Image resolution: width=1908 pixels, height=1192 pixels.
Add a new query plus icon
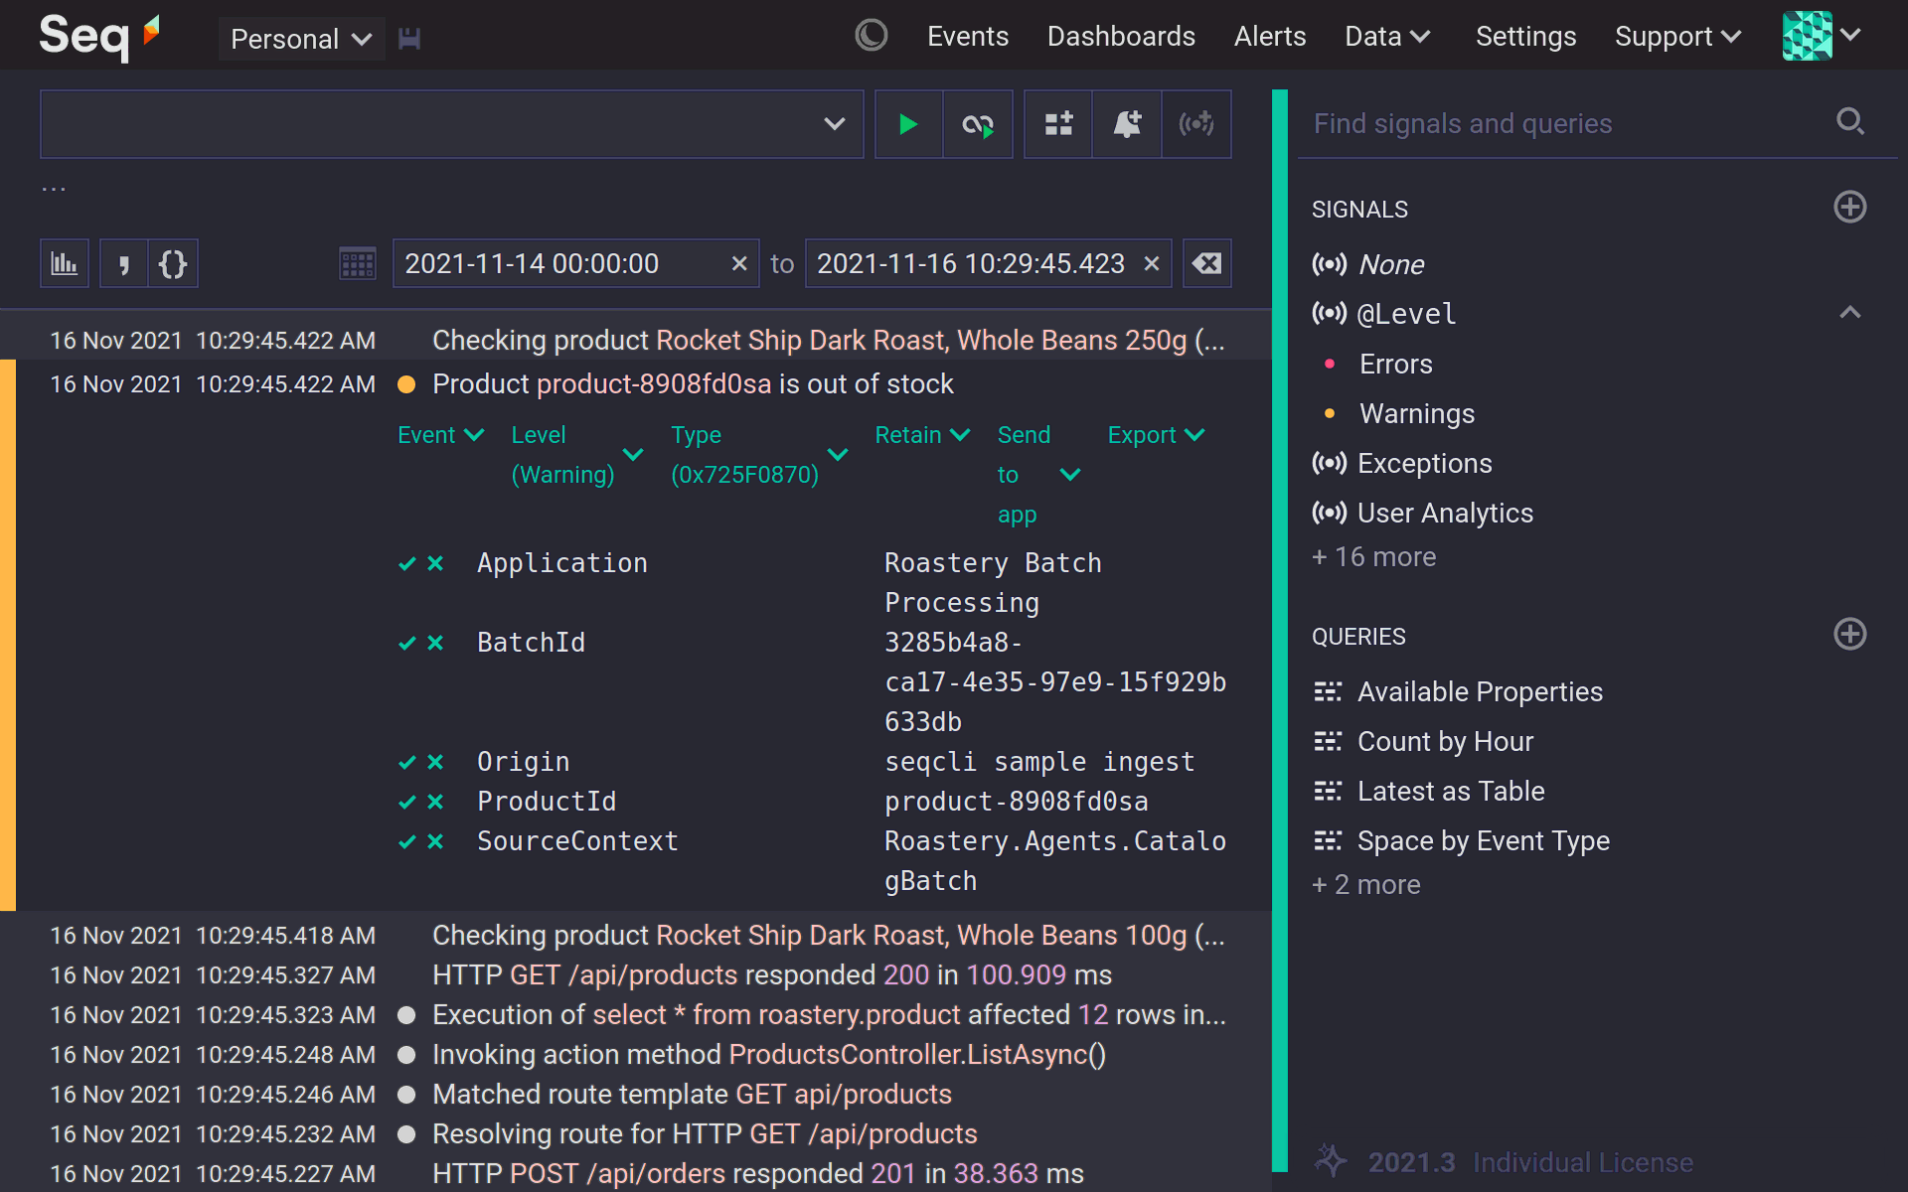1850,634
